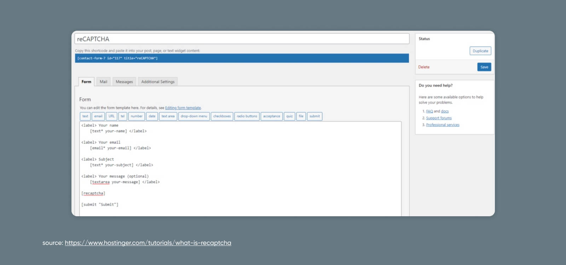Select the contact-form-7 shortcode field
The height and width of the screenshot is (265, 566).
tap(242, 58)
